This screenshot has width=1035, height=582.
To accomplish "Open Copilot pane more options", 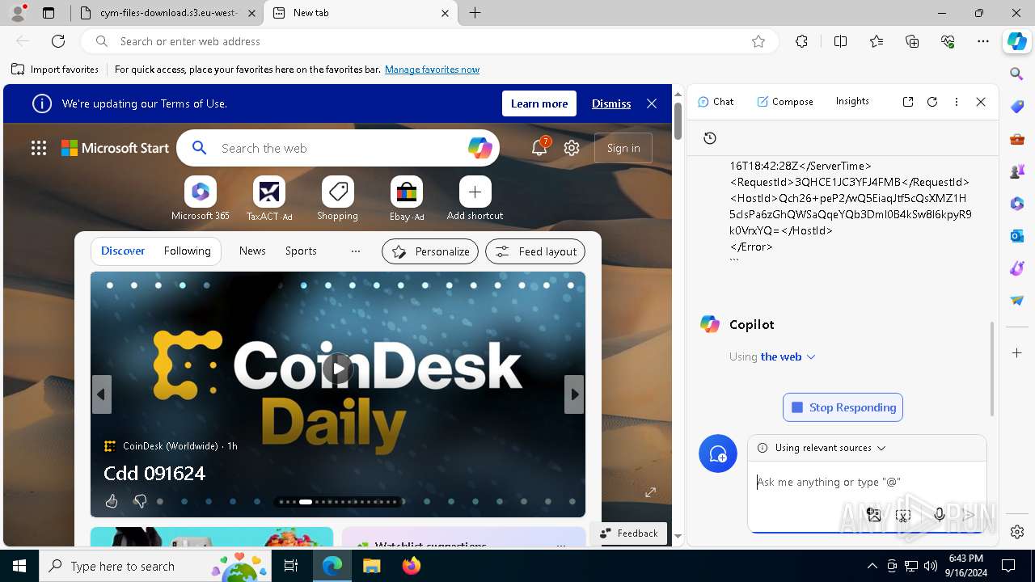I will pyautogui.click(x=957, y=102).
